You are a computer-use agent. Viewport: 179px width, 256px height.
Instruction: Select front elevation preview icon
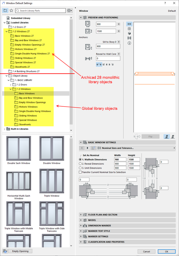pos(129,29)
